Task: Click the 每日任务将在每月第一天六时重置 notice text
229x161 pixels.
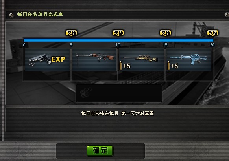Action: coord(118,113)
